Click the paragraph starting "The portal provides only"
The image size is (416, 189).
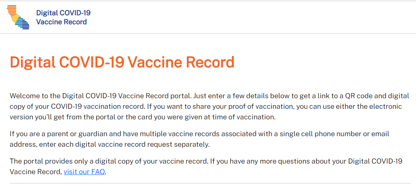coord(206,166)
